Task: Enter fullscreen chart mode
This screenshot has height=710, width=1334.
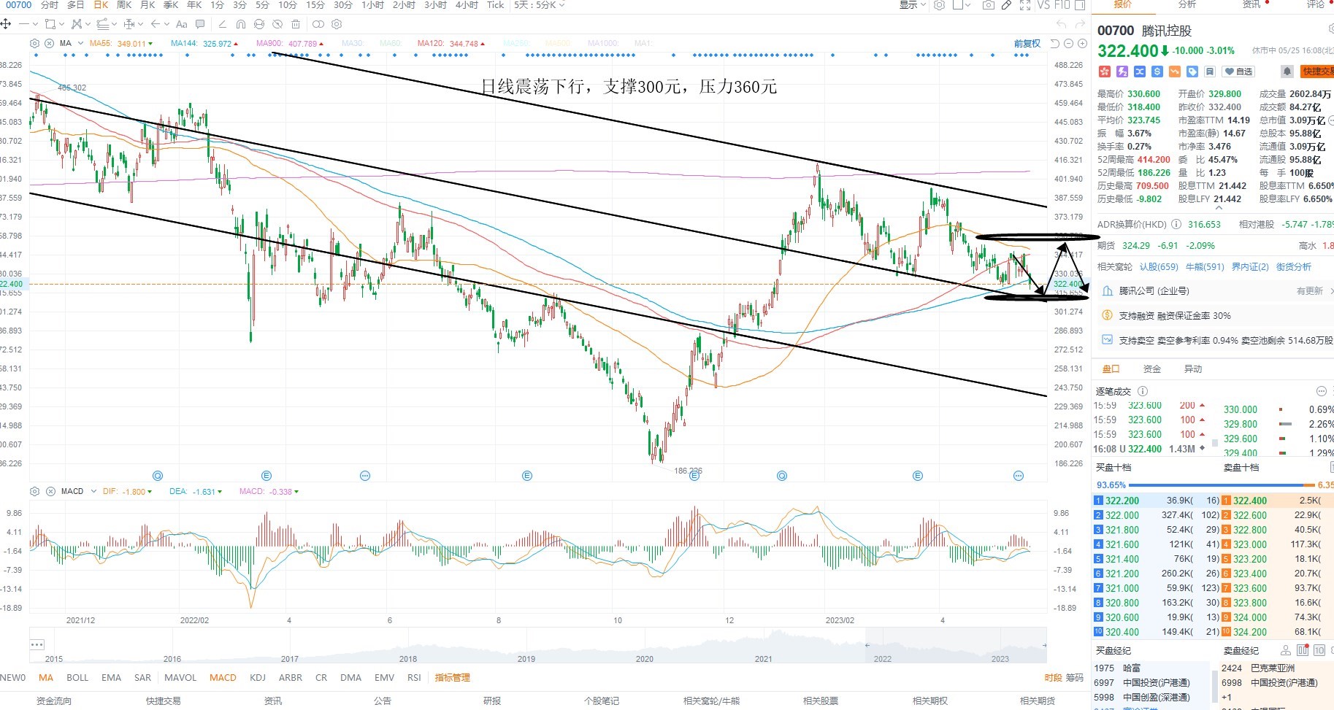Action: (x=1025, y=5)
